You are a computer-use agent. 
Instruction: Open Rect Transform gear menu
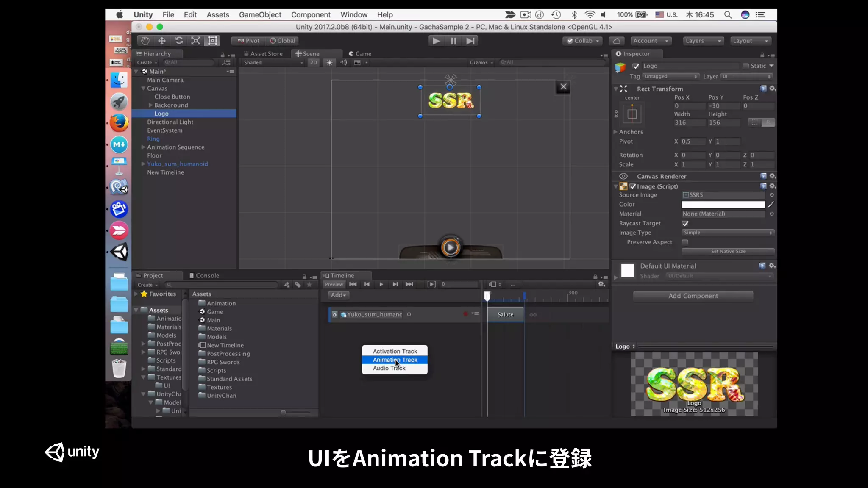pyautogui.click(x=773, y=89)
